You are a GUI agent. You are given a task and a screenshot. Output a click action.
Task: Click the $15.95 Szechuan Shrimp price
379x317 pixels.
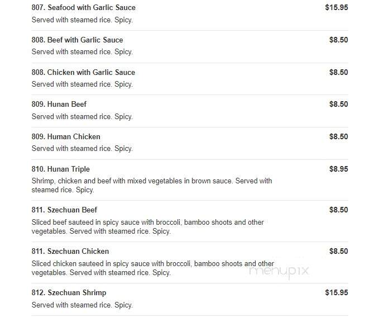coord(337,292)
